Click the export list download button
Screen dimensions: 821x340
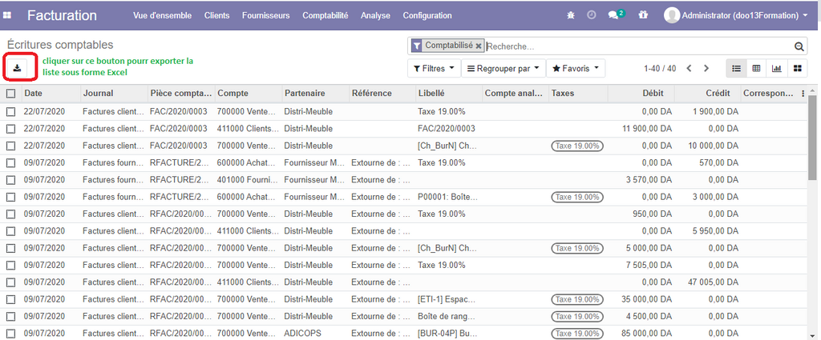click(x=18, y=68)
